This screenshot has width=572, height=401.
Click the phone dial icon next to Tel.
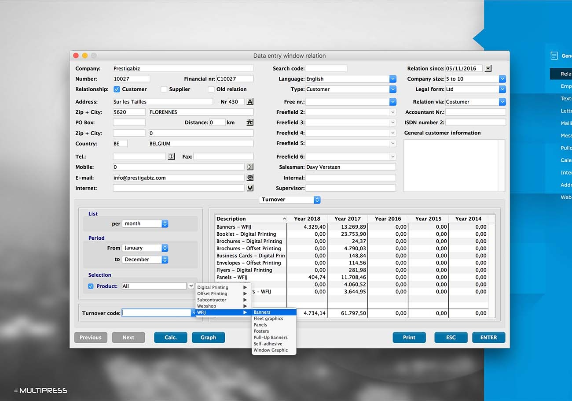click(x=171, y=156)
